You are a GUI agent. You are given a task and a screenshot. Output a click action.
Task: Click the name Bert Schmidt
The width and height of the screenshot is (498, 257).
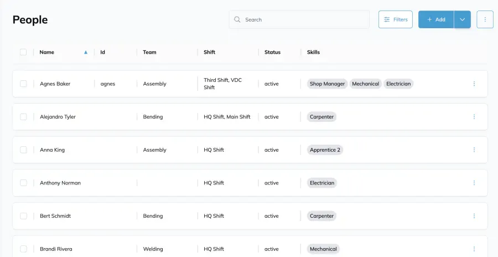pos(55,216)
